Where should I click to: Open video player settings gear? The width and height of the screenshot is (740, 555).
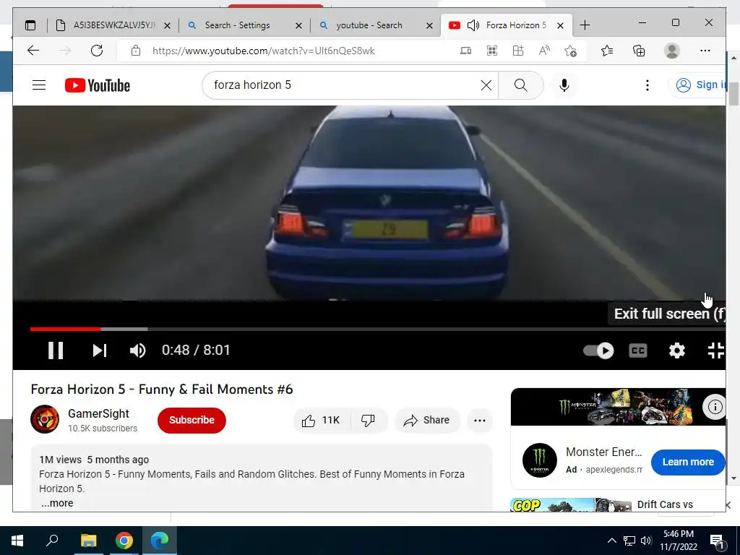tap(676, 350)
